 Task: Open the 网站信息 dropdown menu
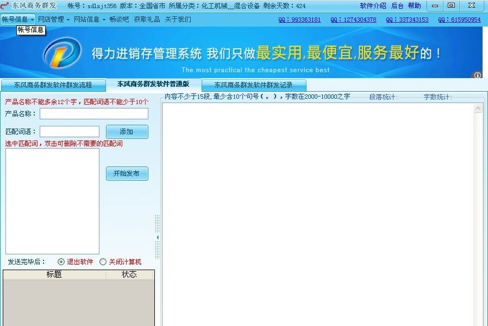point(89,20)
